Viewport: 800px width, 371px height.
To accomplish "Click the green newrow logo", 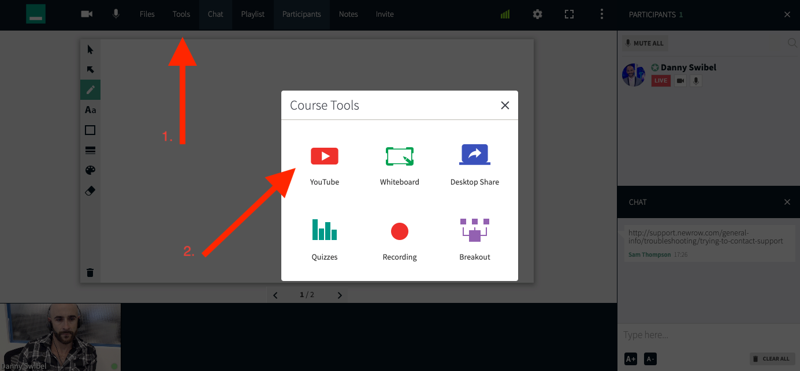I will 36,14.
